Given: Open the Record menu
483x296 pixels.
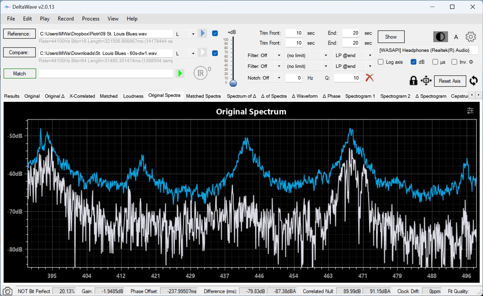Looking at the screenshot, I should click(x=66, y=19).
